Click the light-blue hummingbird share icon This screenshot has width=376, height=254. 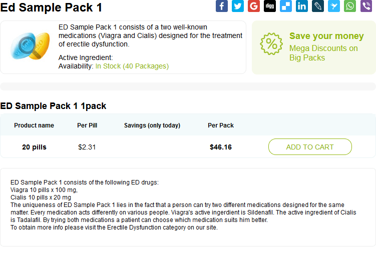tap(334, 5)
